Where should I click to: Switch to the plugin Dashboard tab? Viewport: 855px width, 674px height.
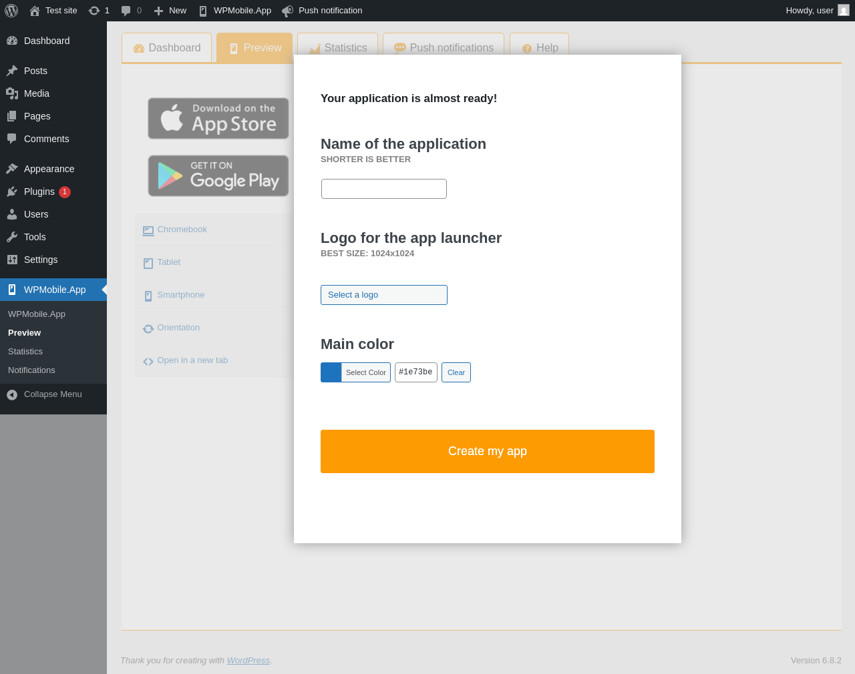tap(166, 48)
